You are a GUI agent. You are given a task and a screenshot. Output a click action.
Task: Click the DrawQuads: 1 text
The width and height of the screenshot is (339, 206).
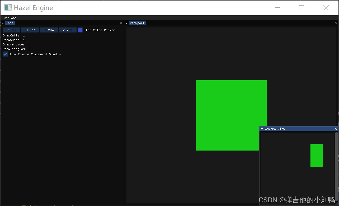pos(14,40)
